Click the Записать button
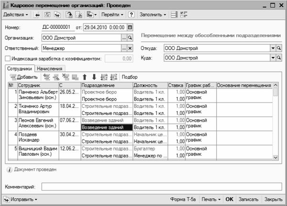Image resolution: width=287 pixels, height=206 pixels. pos(248,199)
